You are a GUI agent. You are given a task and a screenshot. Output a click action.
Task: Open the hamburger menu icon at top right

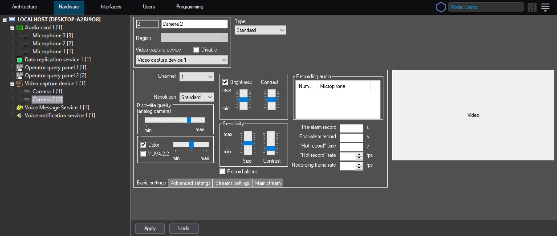(x=545, y=7)
